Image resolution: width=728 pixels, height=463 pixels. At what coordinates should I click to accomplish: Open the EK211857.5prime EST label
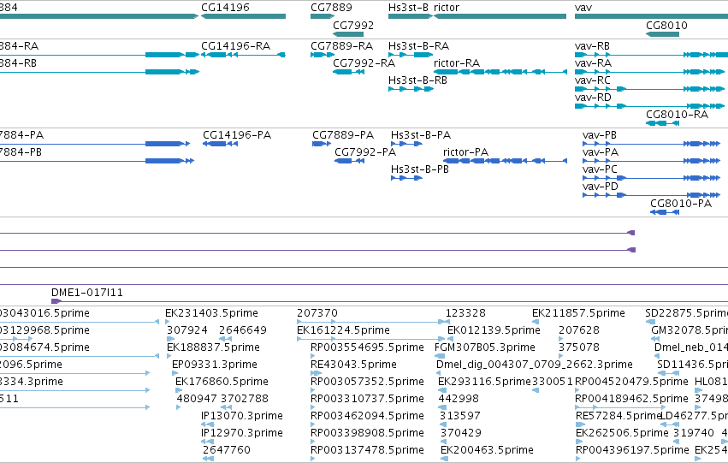pos(578,313)
